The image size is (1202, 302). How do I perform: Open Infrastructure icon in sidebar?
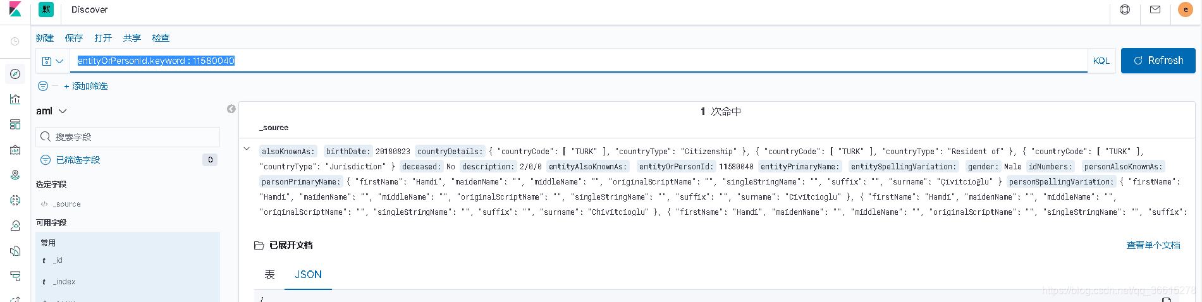click(x=15, y=226)
